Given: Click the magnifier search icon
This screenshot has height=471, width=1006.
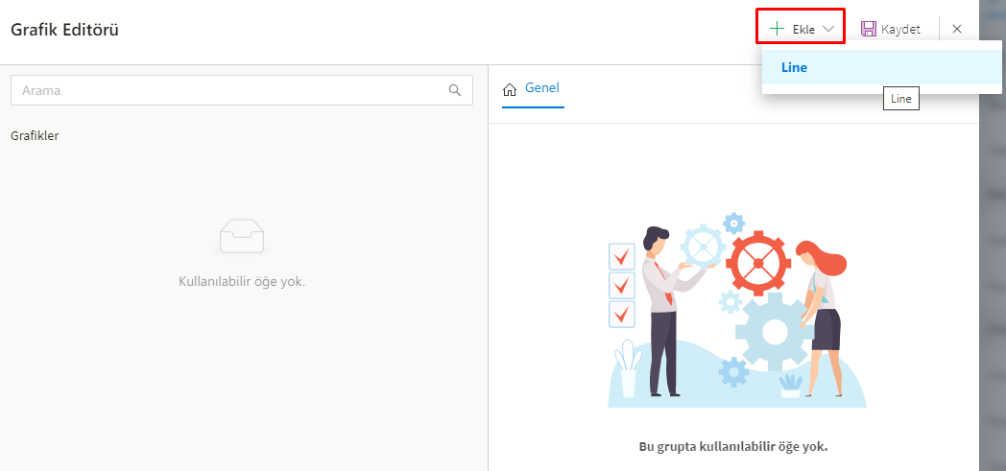Looking at the screenshot, I should [x=455, y=90].
